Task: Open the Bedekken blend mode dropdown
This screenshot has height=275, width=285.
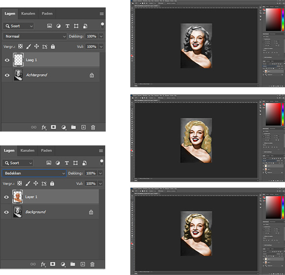Action: click(34, 173)
